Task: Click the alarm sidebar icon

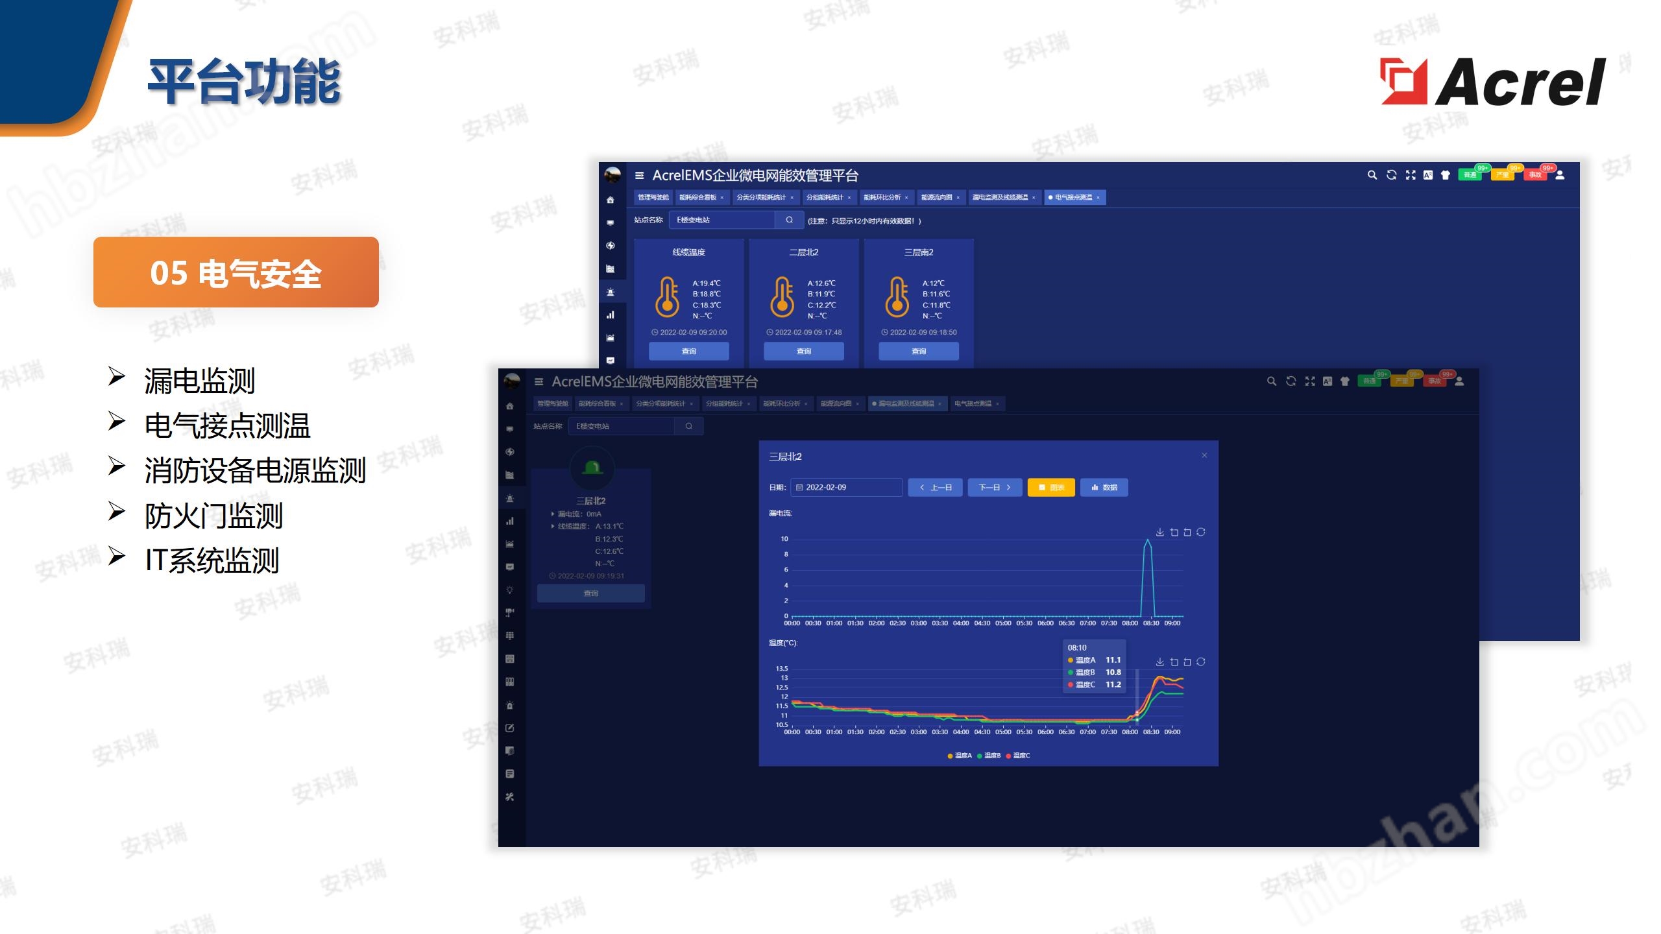Action: click(x=610, y=292)
